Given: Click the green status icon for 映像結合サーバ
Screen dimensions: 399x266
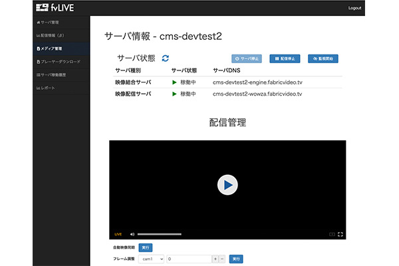Looking at the screenshot, I should 174,82.
